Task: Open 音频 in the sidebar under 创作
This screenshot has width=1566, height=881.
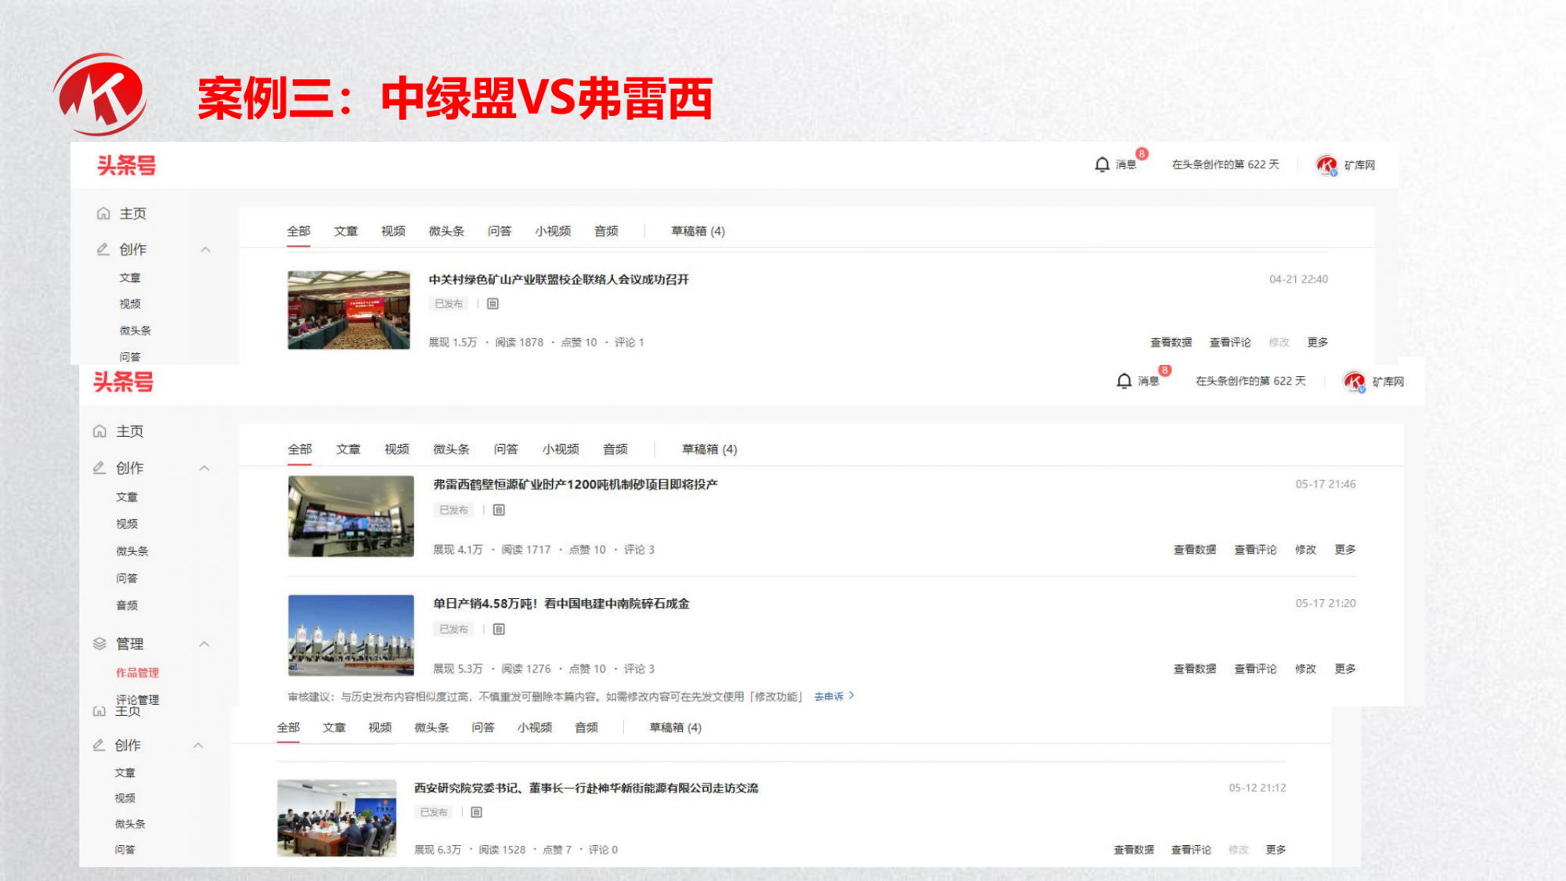Action: (x=127, y=605)
